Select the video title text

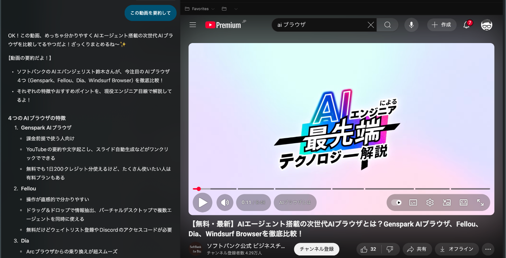tap(334, 229)
